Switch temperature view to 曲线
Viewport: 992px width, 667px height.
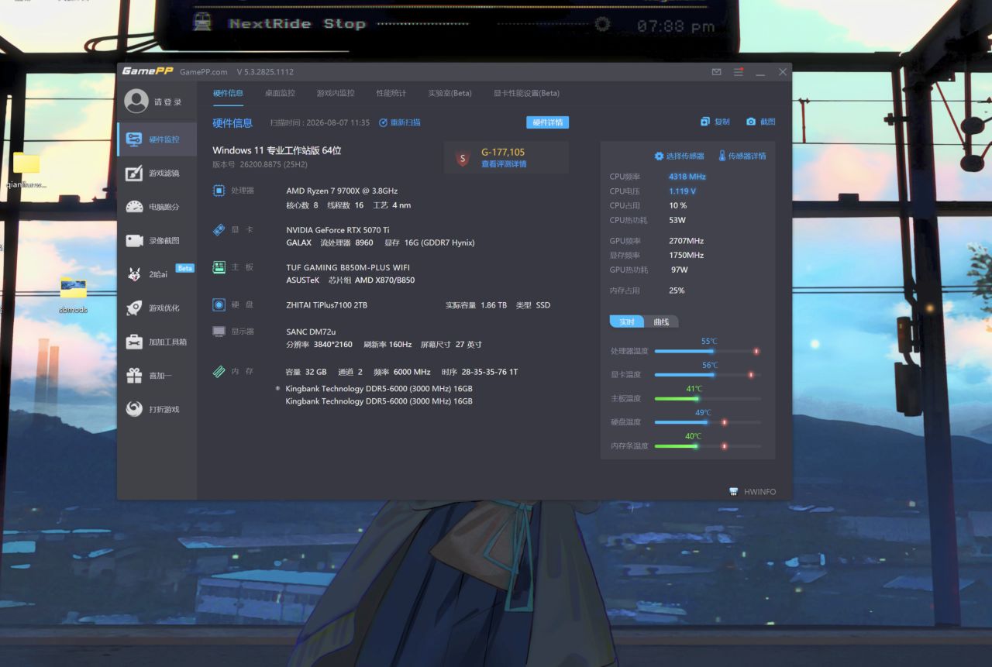coord(661,321)
